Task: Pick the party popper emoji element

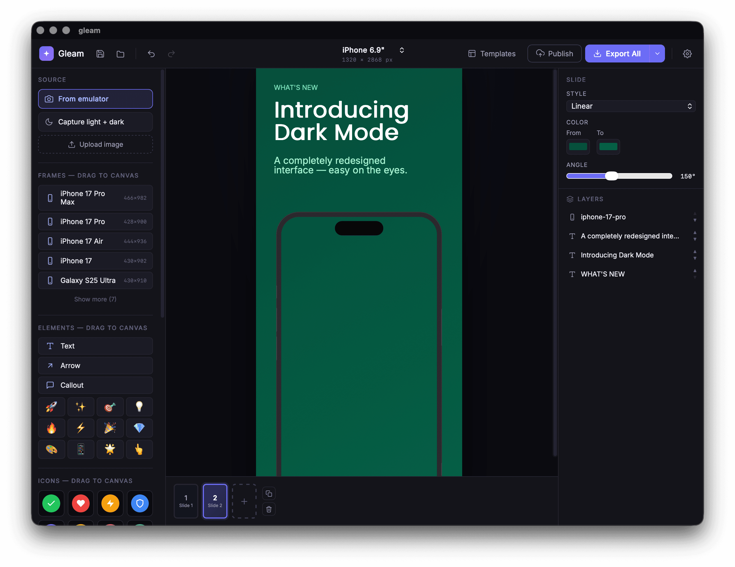Action: 110,428
